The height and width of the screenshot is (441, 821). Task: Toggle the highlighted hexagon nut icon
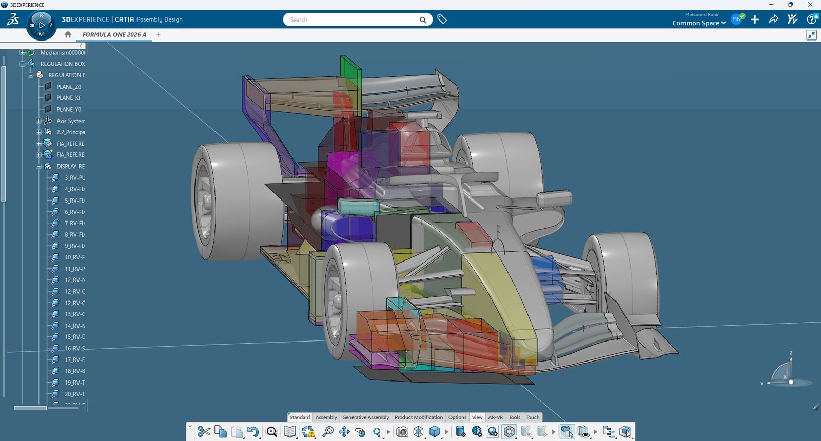[x=509, y=432]
